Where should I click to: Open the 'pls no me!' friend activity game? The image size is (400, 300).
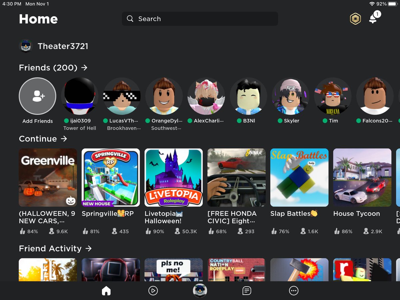[174, 270]
